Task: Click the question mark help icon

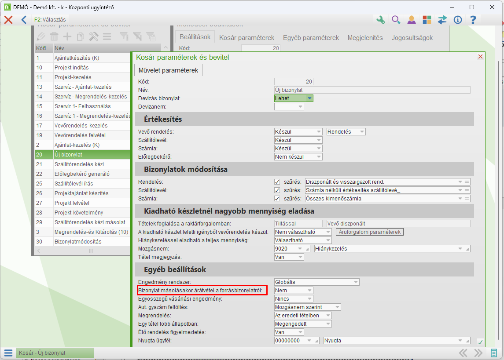Action: [x=473, y=20]
